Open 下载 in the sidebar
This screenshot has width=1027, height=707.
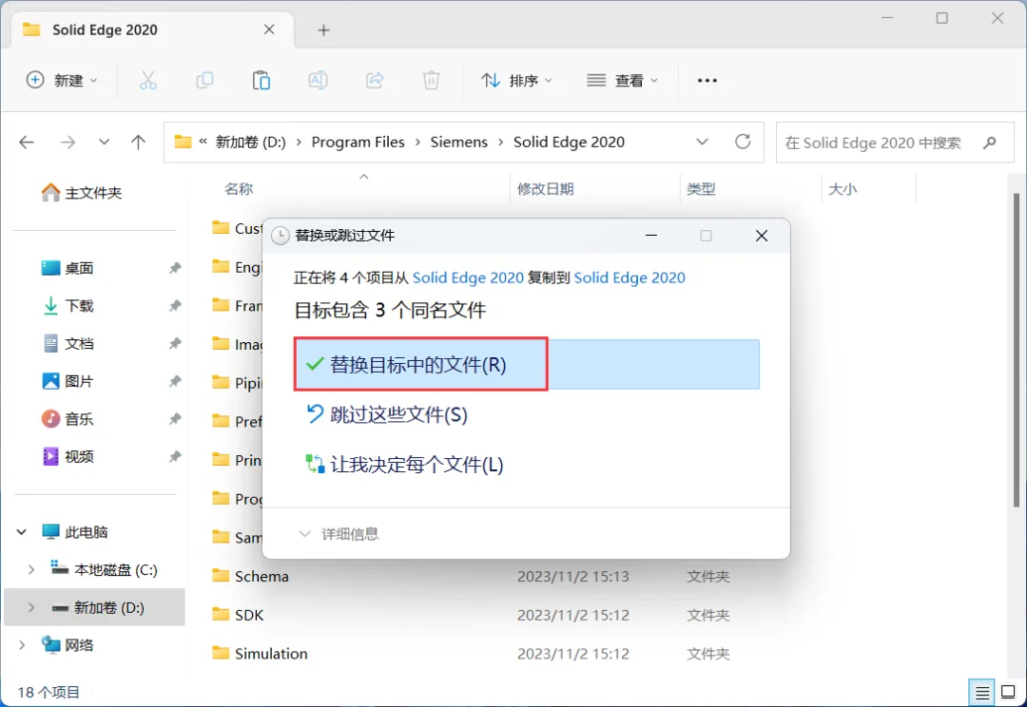pos(68,306)
